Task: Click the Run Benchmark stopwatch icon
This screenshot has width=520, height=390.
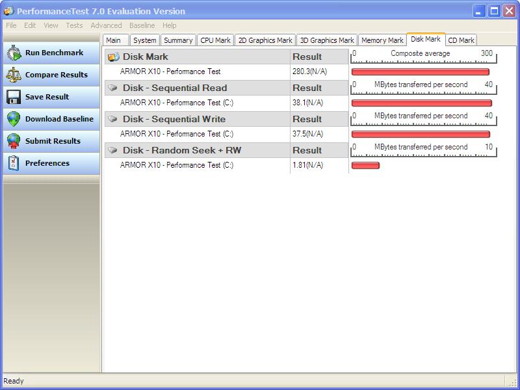Action: (x=14, y=53)
